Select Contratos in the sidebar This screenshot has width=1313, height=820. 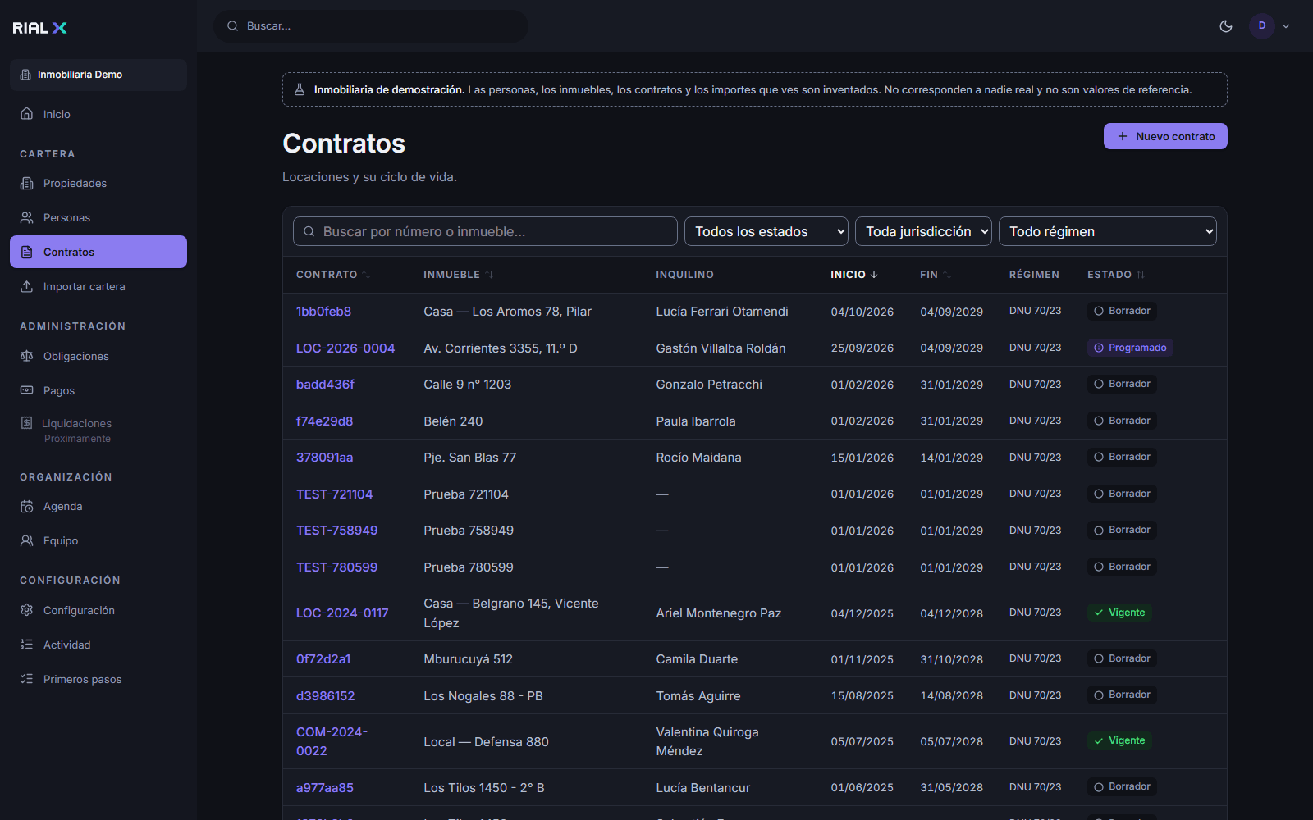click(98, 252)
